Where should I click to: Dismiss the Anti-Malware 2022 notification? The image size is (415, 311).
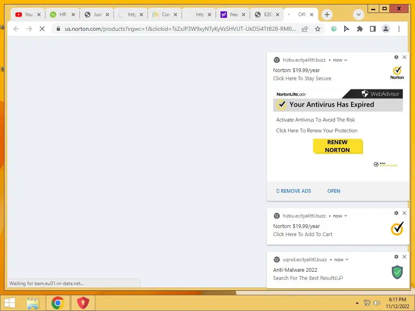(x=404, y=257)
